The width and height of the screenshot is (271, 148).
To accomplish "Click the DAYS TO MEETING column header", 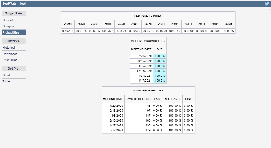I will click(138, 99).
